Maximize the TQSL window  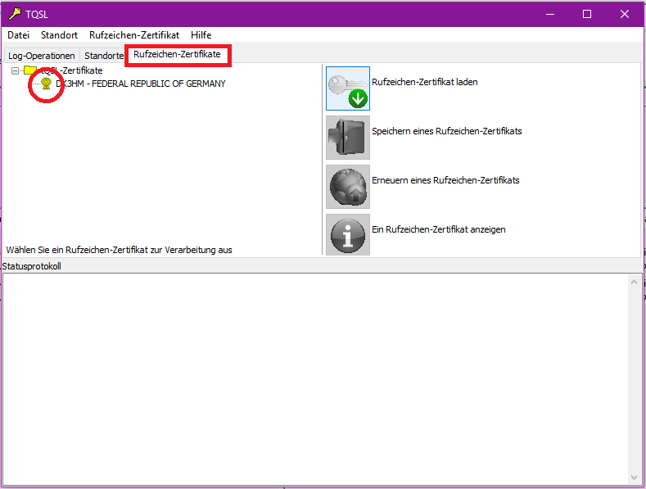tap(587, 14)
